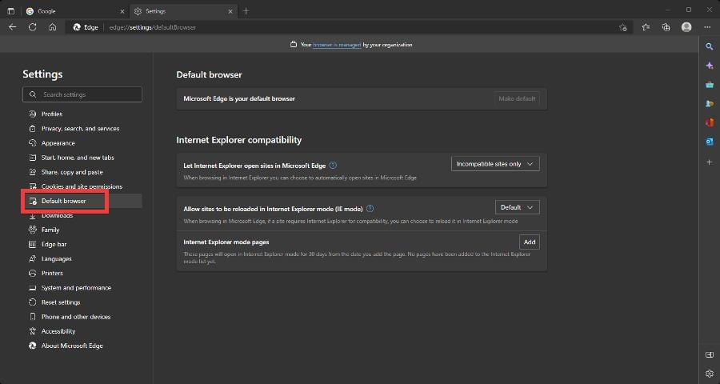720x384 pixels.
Task: Add this page to favorites star icon
Action: (x=622, y=27)
